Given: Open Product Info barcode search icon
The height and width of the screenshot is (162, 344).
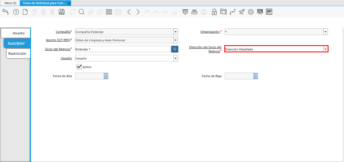Looking at the screenshot, I should pyautogui.click(x=260, y=12).
